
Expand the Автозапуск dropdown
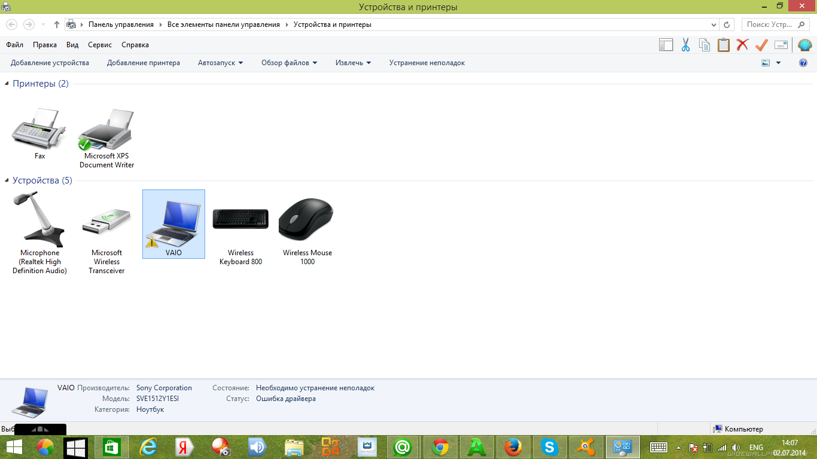pyautogui.click(x=220, y=63)
